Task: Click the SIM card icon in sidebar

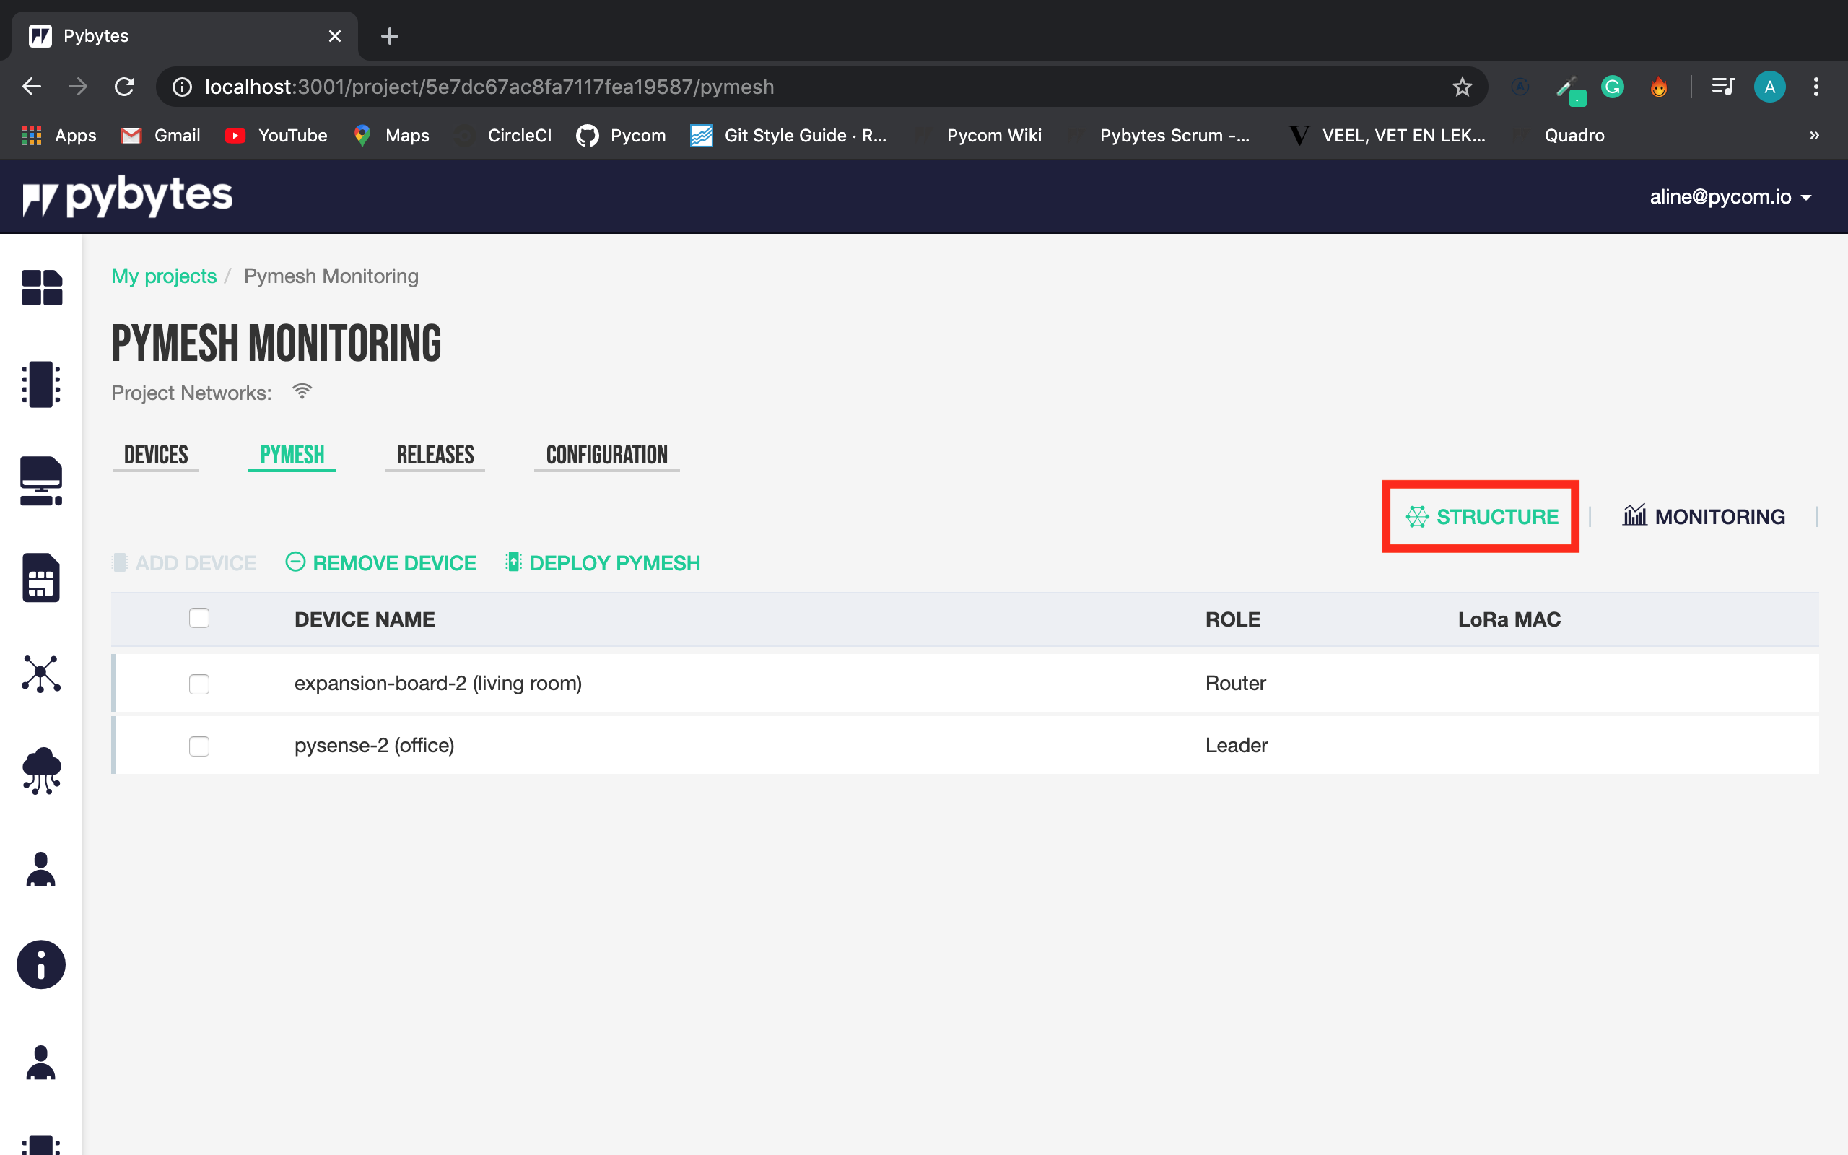Action: pos(41,577)
